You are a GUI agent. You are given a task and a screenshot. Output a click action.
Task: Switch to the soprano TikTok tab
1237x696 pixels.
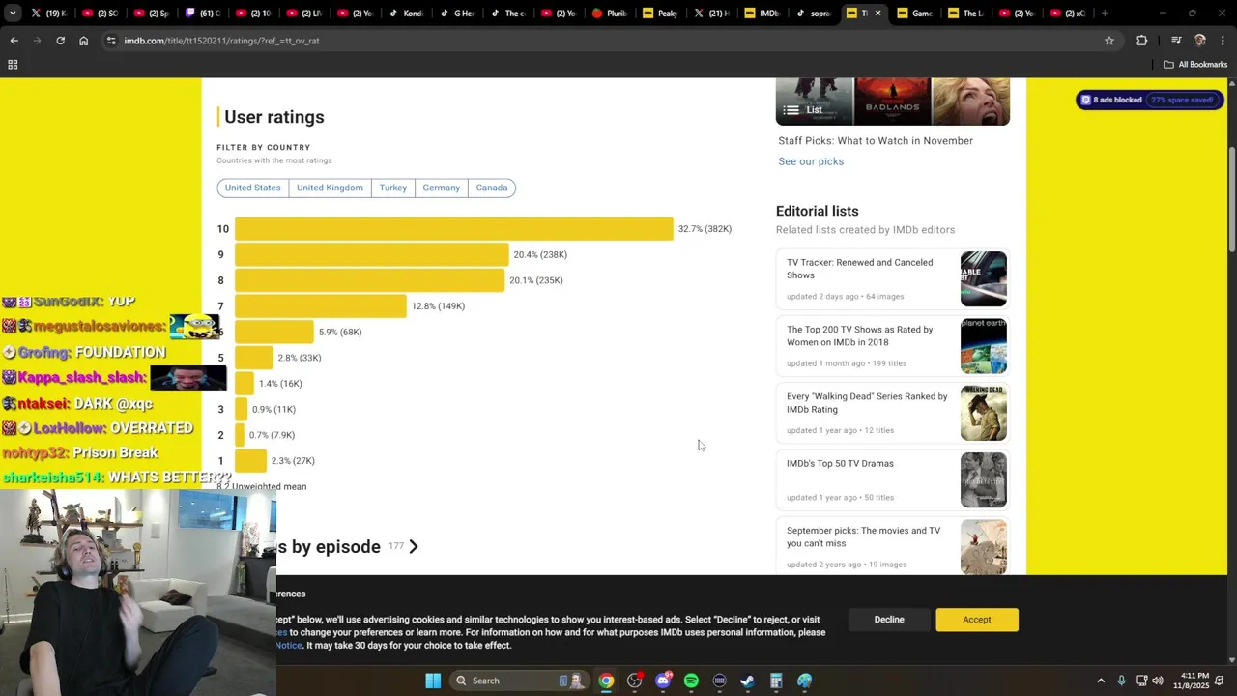point(814,14)
